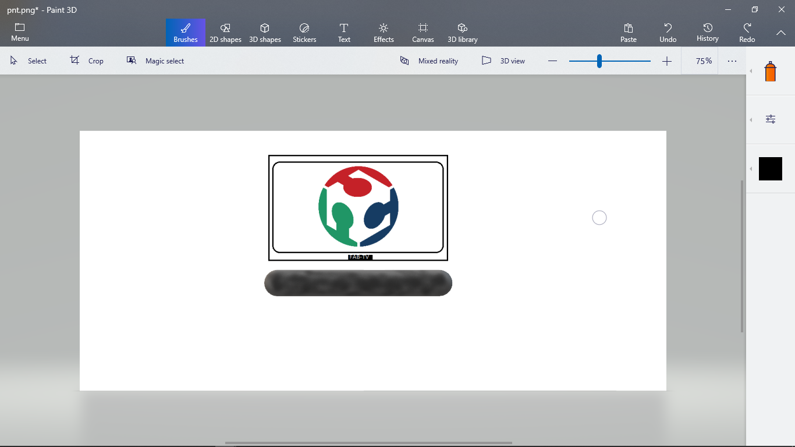Click the FAB-TV label on canvas
Image resolution: width=795 pixels, height=447 pixels.
click(360, 257)
